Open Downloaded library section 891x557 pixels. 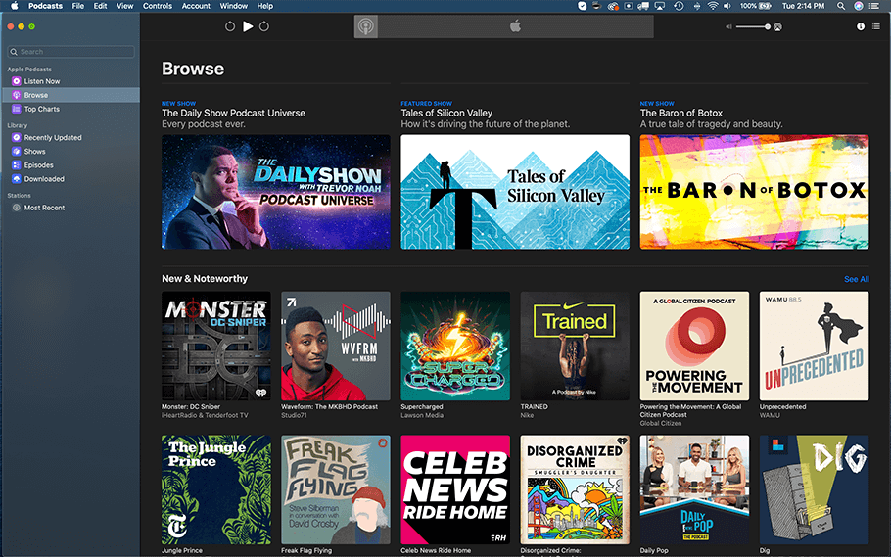(x=70, y=179)
